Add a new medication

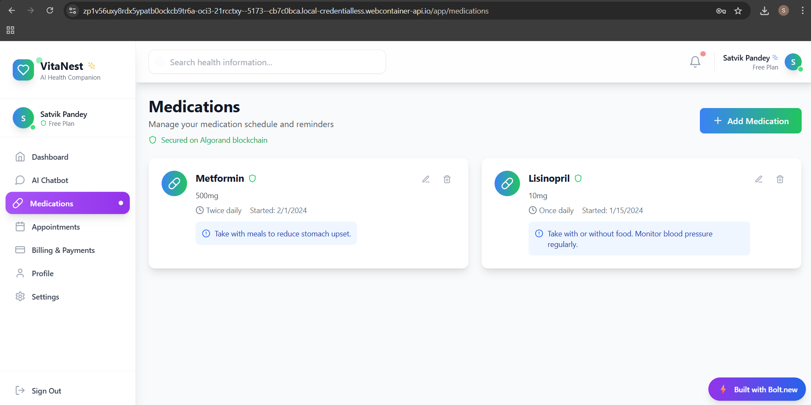(x=751, y=121)
